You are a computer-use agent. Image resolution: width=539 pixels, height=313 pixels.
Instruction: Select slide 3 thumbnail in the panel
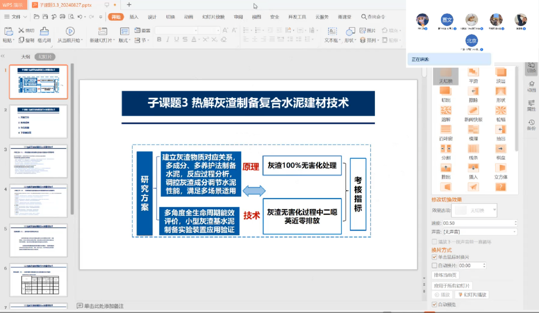point(39,161)
